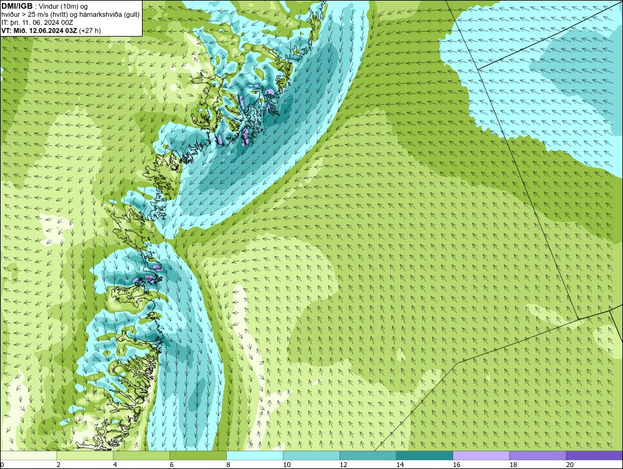Click the scale label '18'
Viewport: 623px width, 469px height.
click(513, 465)
